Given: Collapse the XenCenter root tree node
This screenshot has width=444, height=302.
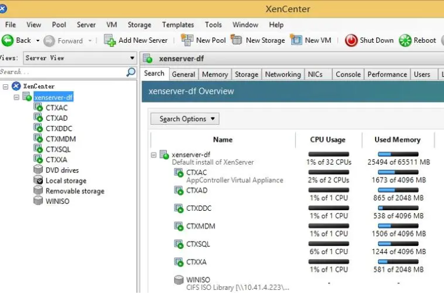Looking at the screenshot, I should (x=5, y=87).
